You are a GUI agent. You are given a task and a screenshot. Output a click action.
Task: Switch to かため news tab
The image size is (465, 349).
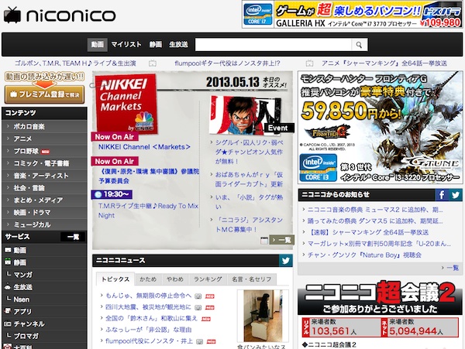click(x=148, y=279)
